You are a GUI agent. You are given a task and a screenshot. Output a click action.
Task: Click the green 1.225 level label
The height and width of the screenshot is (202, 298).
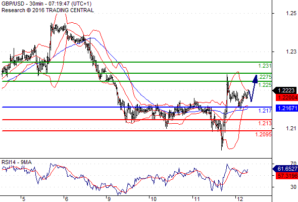pos(265,85)
